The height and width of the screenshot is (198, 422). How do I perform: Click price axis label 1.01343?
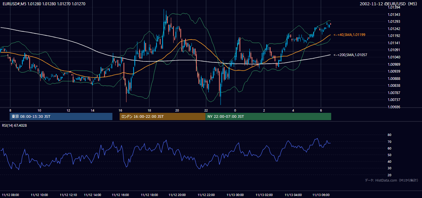pyautogui.click(x=394, y=15)
